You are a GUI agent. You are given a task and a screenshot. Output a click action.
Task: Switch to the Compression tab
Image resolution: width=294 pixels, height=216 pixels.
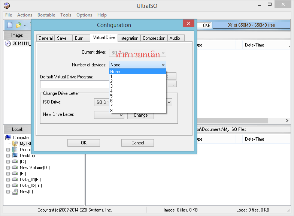click(154, 38)
